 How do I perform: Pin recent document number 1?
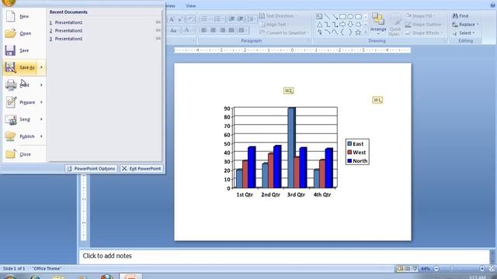tap(158, 22)
